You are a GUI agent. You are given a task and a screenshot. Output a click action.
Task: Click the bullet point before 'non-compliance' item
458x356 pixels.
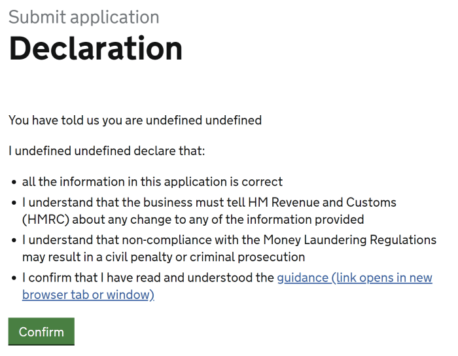pyautogui.click(x=14, y=240)
